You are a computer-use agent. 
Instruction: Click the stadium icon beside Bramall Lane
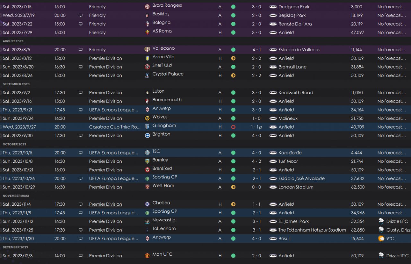pos(273,67)
